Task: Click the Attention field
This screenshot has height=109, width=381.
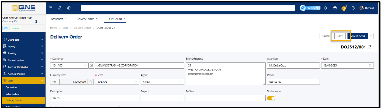Action: click(293, 65)
